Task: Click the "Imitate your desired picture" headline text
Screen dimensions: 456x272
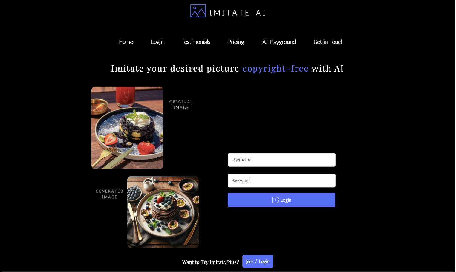Action: pos(175,69)
